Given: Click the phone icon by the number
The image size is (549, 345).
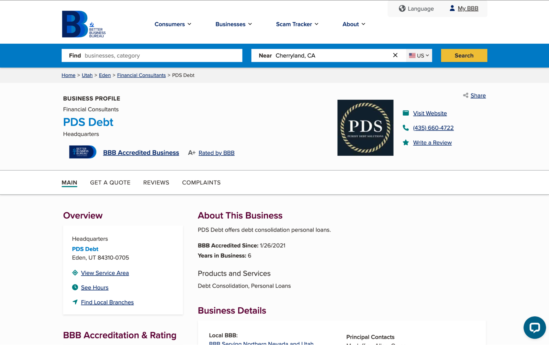Looking at the screenshot, I should click(406, 128).
